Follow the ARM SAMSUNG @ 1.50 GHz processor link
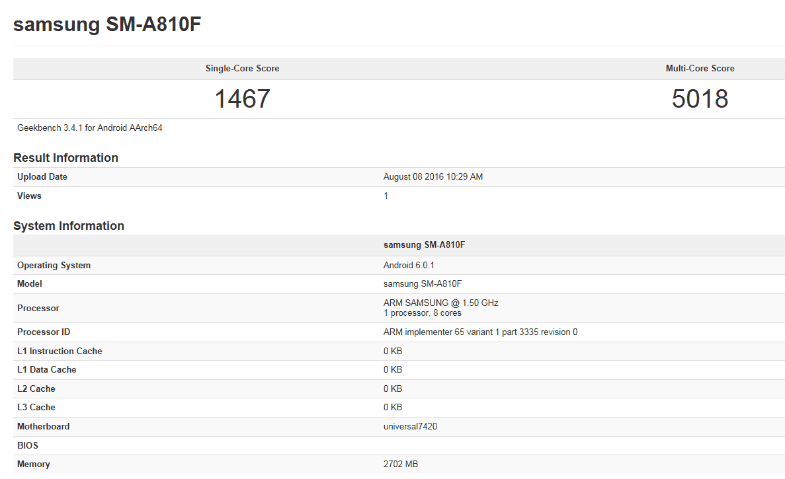Image resolution: width=785 pixels, height=479 pixels. 440,303
